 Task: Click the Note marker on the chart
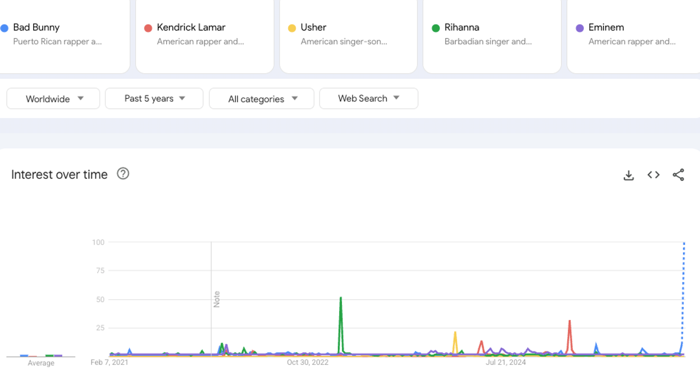(217, 299)
